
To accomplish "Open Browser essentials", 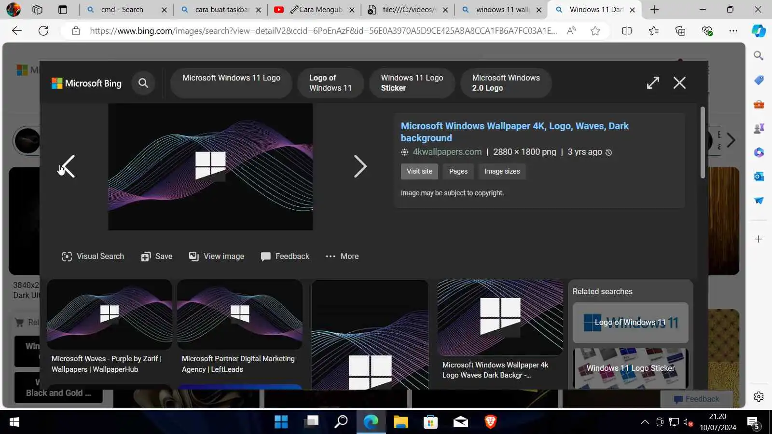I will (707, 31).
